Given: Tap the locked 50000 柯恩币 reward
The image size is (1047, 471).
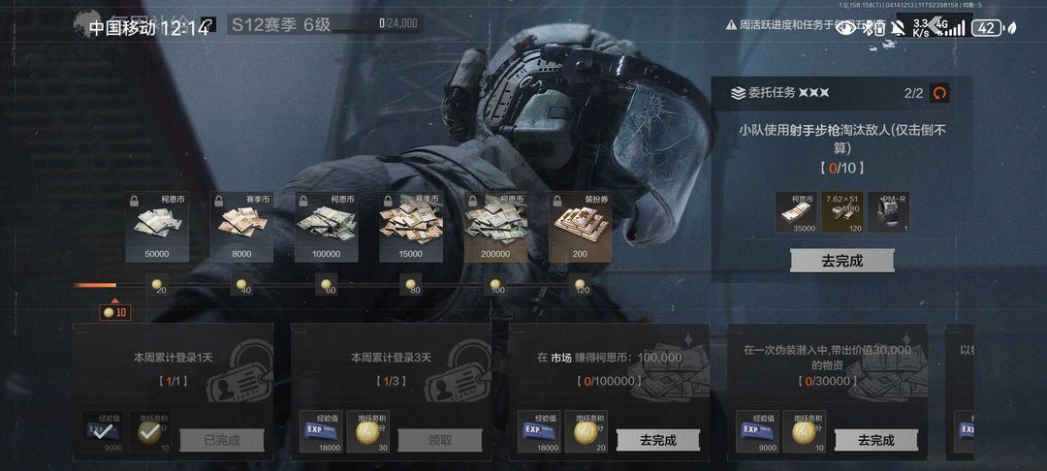Looking at the screenshot, I should click(157, 227).
